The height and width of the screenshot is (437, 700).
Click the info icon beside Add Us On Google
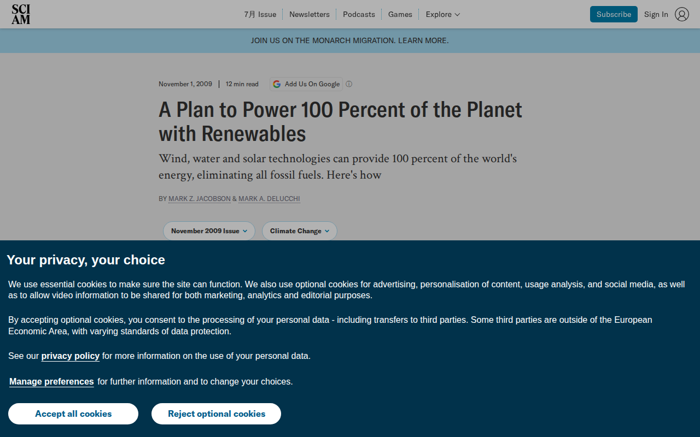pos(349,84)
